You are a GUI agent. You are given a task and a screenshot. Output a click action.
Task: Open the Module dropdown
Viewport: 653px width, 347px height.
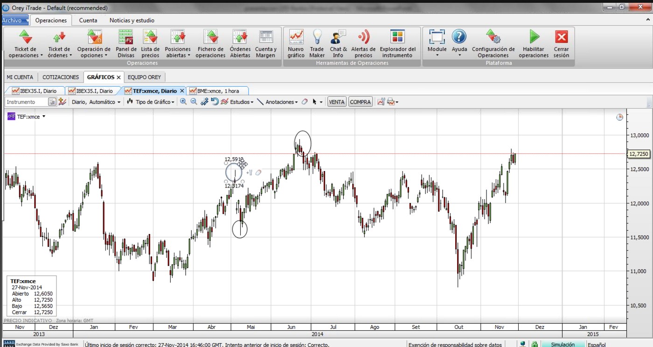[x=437, y=43]
